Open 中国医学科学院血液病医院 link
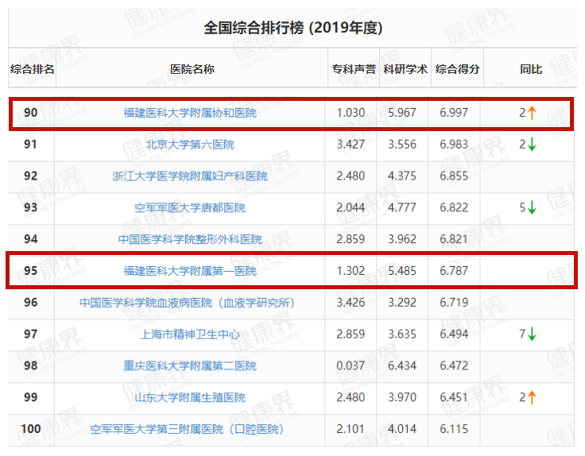Viewport: 585px width, 456px height. (187, 303)
